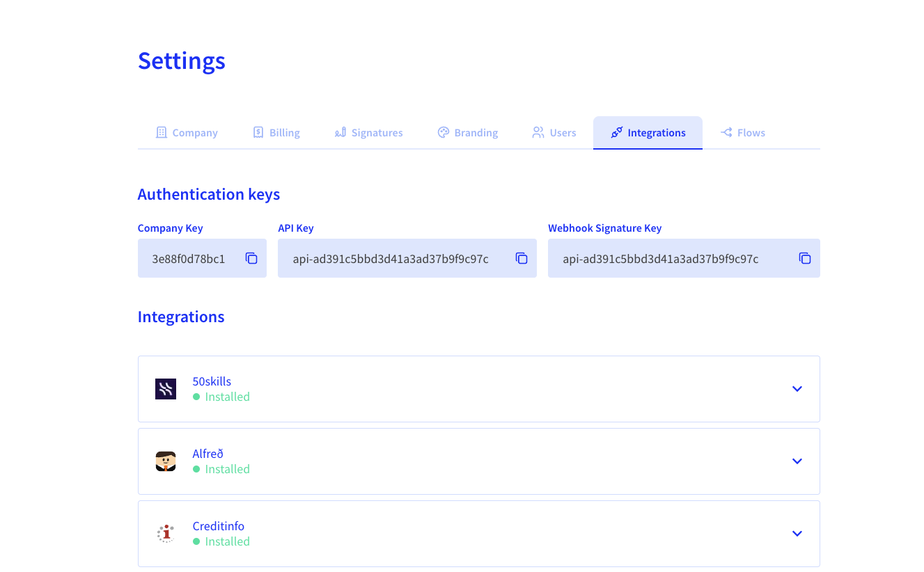924x572 pixels.
Task: Go to the Signatures tab
Action: click(368, 132)
